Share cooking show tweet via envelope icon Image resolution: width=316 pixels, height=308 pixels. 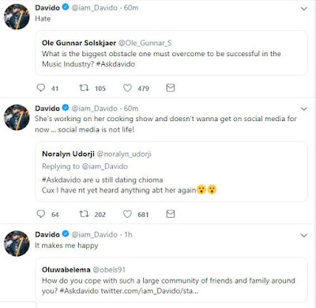click(171, 214)
